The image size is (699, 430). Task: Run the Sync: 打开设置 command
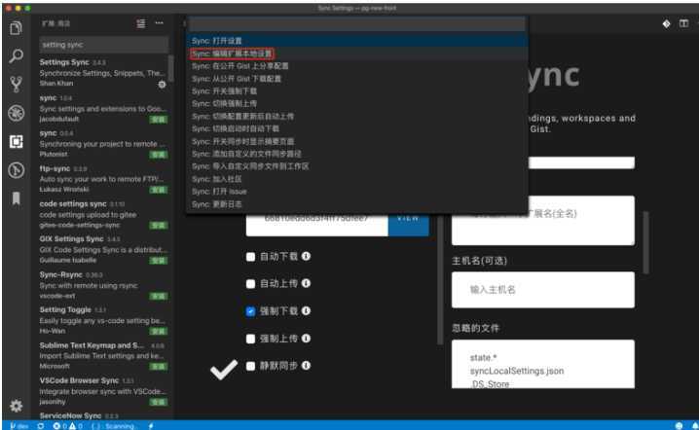[x=356, y=41]
